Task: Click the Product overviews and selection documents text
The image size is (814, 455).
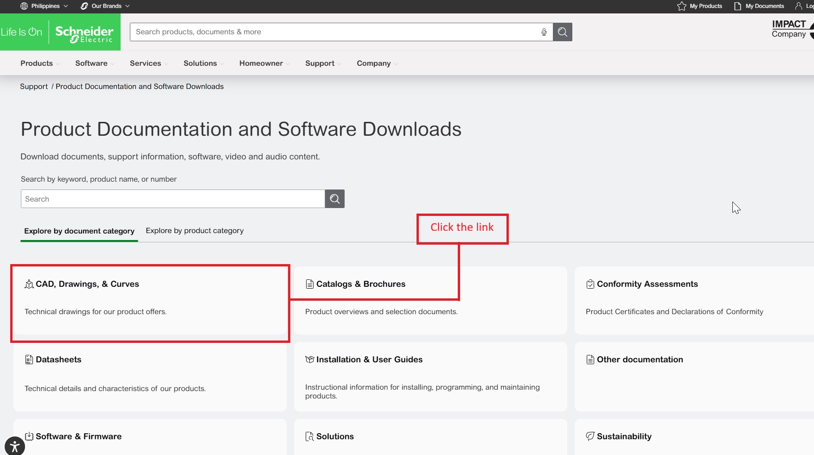Action: [381, 312]
